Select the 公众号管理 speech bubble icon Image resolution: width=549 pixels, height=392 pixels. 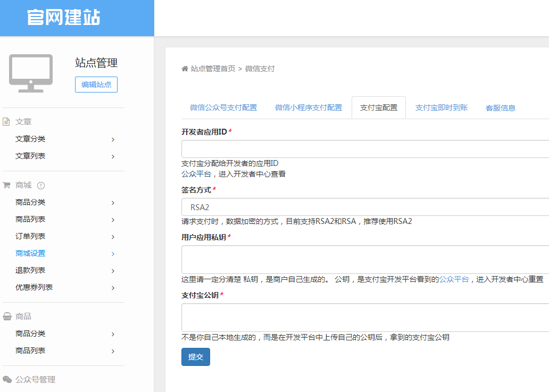pos(7,380)
